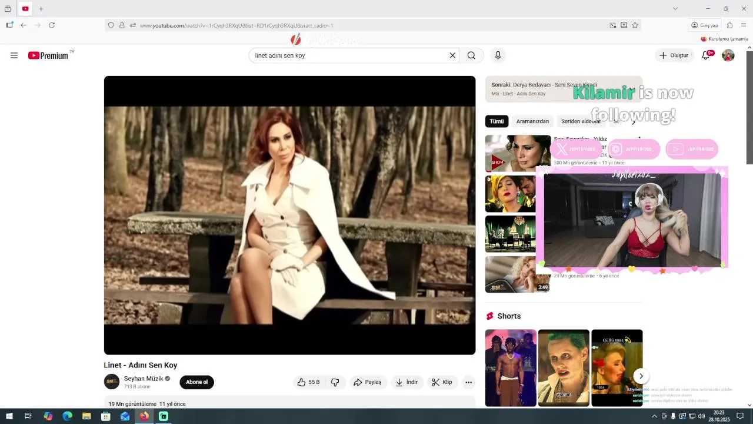Screen dimensions: 753x424
Task: Open Task View on the taskbar
Action: tap(28, 416)
